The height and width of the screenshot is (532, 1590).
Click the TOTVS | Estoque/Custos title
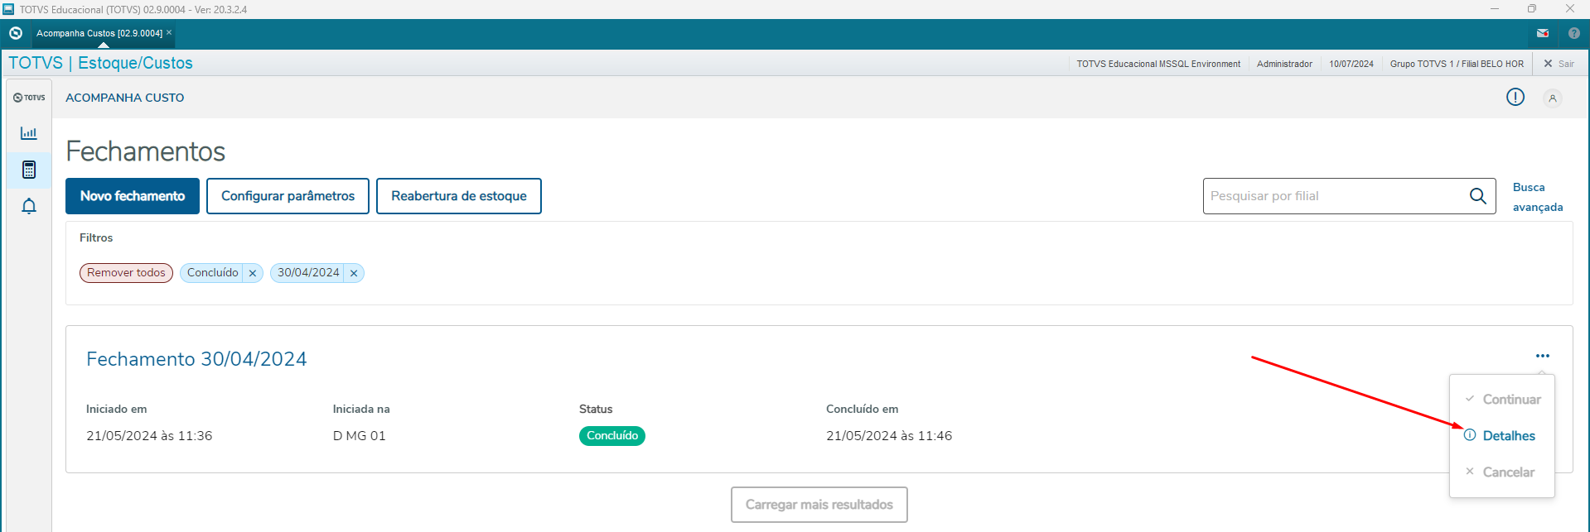pyautogui.click(x=100, y=63)
